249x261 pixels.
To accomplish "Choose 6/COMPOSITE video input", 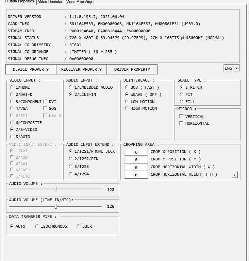I will click(12, 123).
